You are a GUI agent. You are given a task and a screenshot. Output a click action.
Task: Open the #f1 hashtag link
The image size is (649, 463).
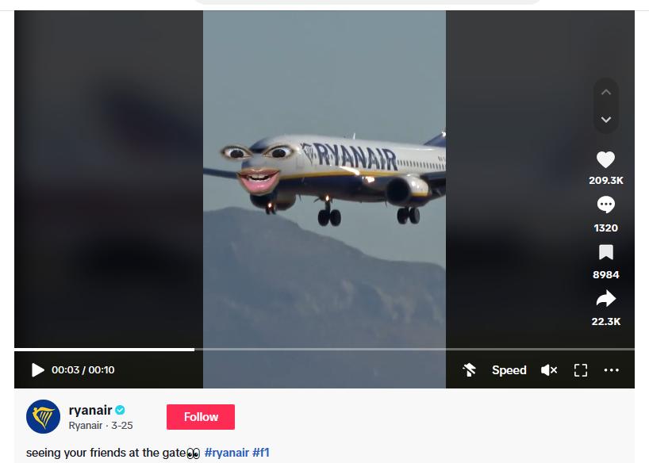(x=261, y=453)
